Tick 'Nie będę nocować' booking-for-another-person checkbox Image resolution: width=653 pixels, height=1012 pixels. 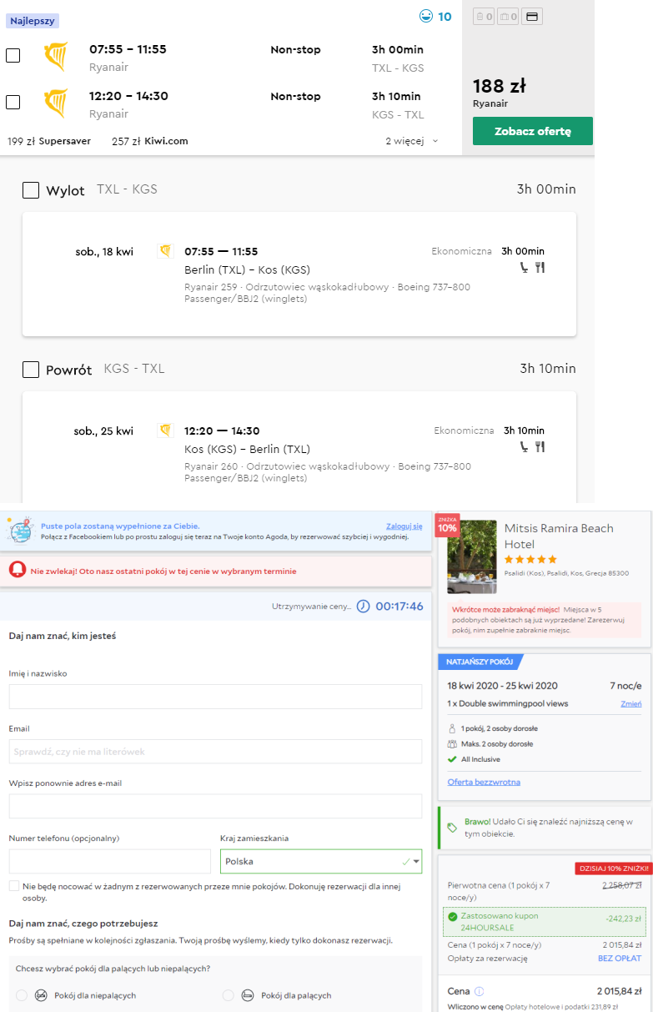click(x=13, y=886)
